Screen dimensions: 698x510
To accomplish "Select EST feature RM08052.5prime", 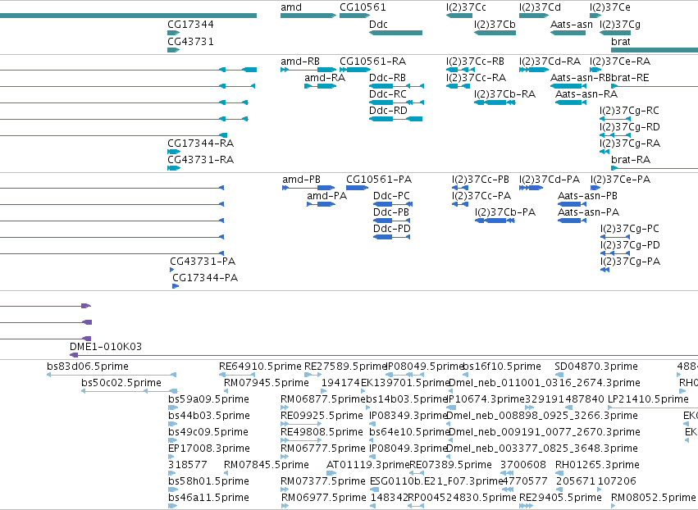I will [613, 506].
